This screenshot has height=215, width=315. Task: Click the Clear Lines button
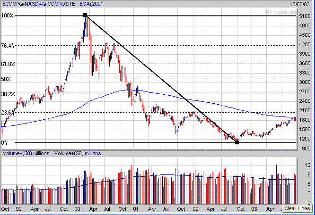click(x=297, y=208)
